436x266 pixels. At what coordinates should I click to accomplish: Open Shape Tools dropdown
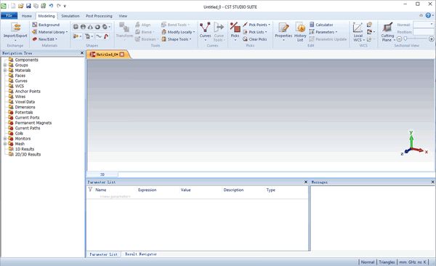[177, 39]
